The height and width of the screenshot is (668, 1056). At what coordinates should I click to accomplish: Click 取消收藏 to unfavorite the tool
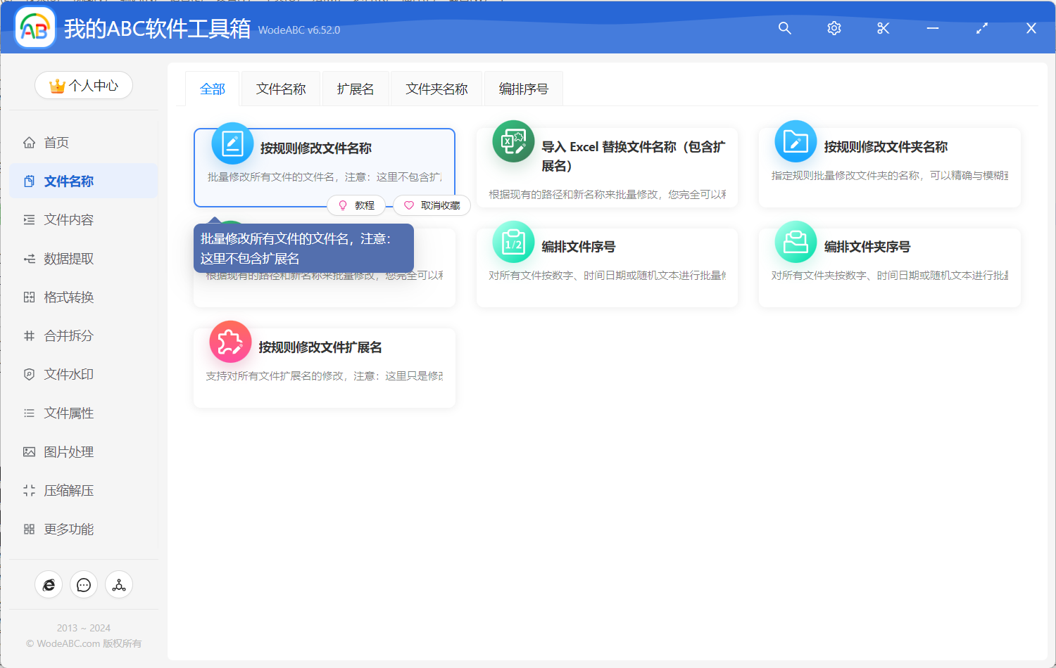pos(432,205)
